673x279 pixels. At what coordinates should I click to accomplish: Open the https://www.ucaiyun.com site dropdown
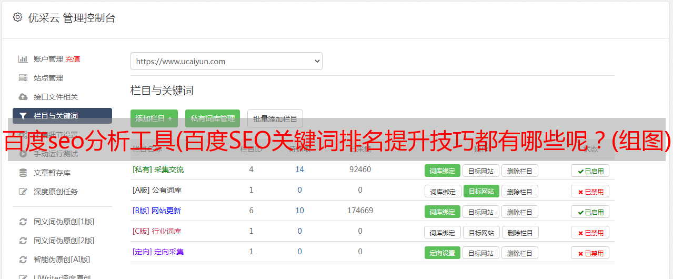click(226, 61)
